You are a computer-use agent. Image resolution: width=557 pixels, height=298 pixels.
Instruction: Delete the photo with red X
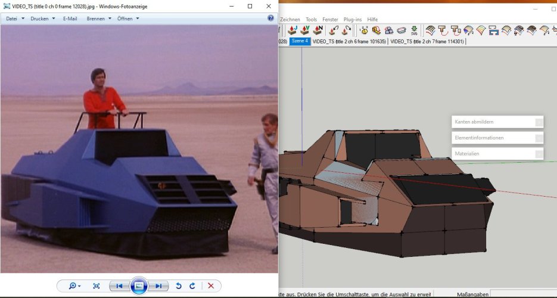tap(211, 286)
